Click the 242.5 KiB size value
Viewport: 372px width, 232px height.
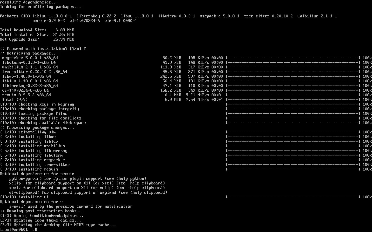click(x=171, y=76)
